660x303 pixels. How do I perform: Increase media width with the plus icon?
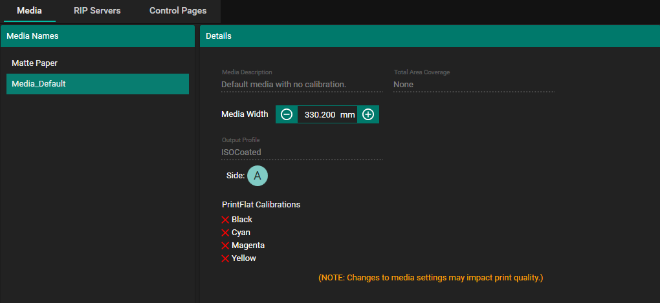click(x=368, y=114)
